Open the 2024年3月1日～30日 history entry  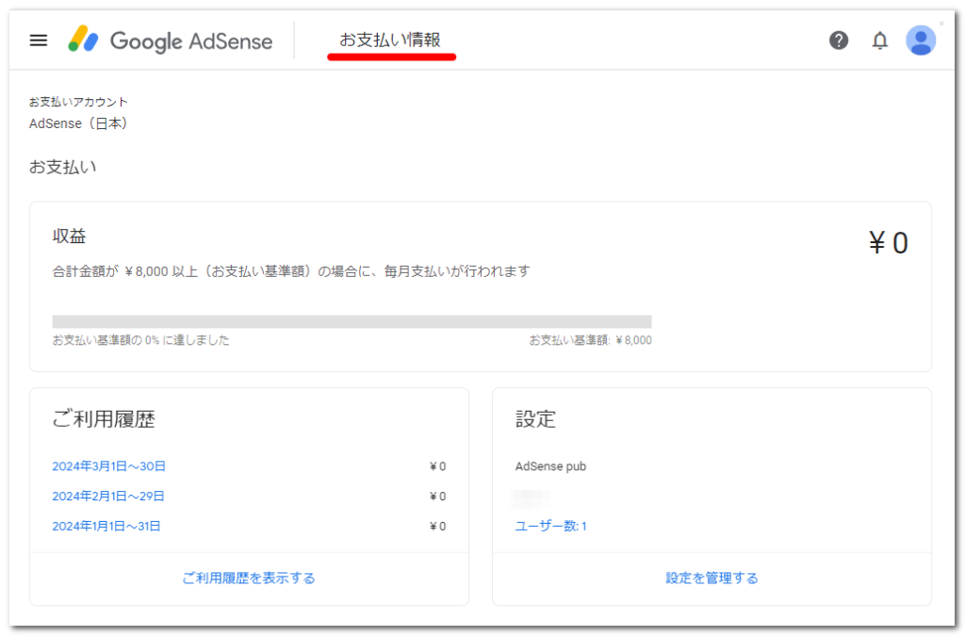(109, 466)
